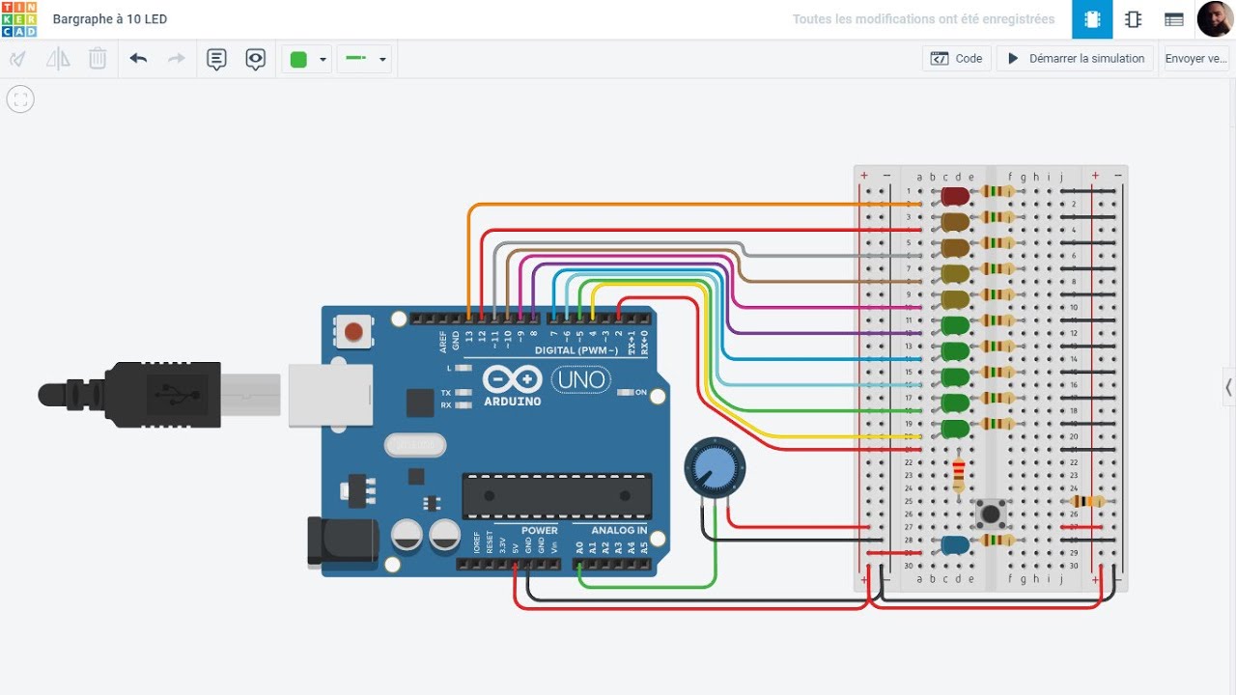1236x695 pixels.
Task: Click the Envoyer vers button
Action: click(1196, 59)
